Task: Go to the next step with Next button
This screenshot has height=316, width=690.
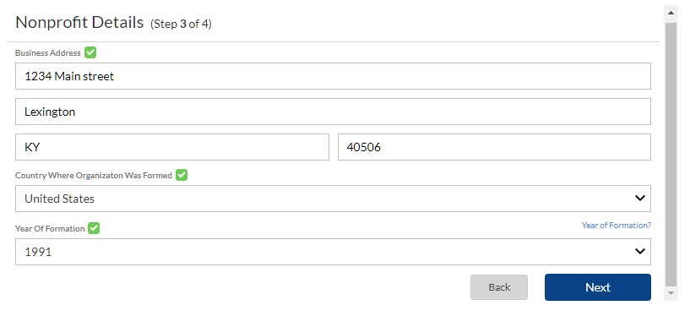Action: coord(598,287)
